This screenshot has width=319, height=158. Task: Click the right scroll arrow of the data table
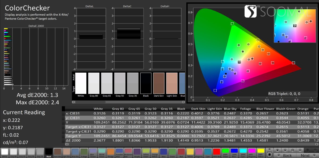click(316, 144)
